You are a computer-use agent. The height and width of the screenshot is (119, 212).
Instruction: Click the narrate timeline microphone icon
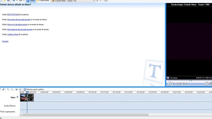tap(3, 89)
